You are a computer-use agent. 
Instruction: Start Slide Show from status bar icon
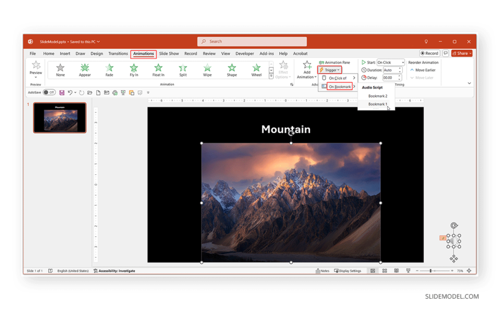(408, 271)
